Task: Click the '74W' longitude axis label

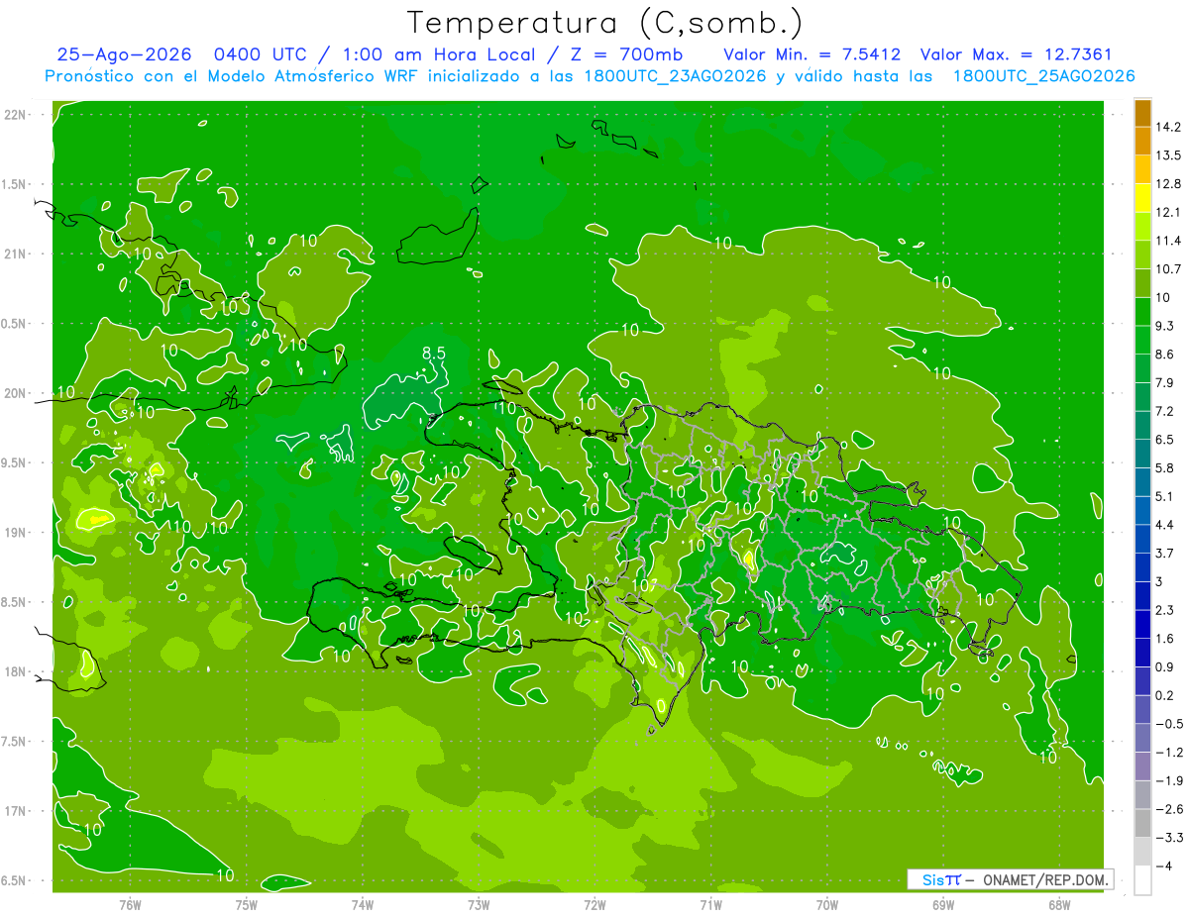Action: coord(363,904)
